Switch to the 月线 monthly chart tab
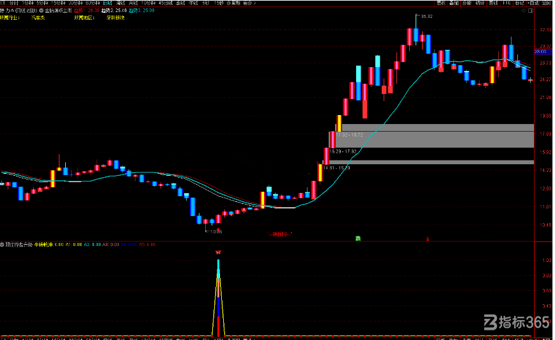 (133, 3)
